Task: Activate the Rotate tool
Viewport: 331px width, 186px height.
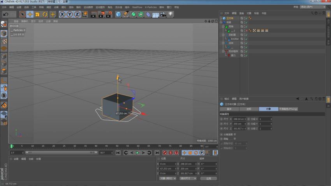Action: [45, 14]
